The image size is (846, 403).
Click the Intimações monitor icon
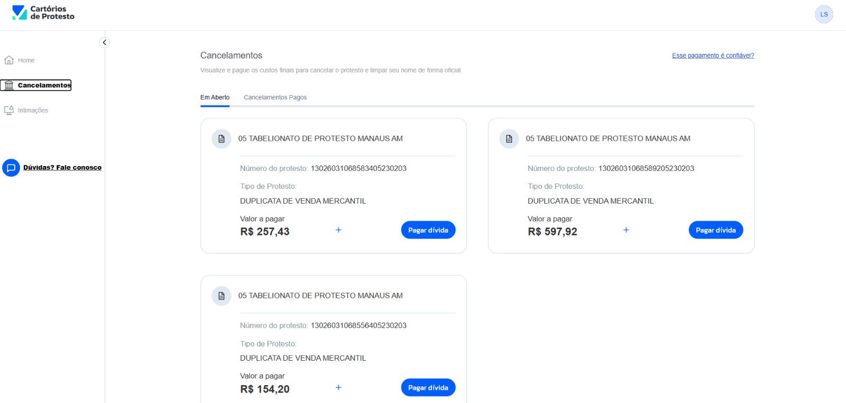9,110
